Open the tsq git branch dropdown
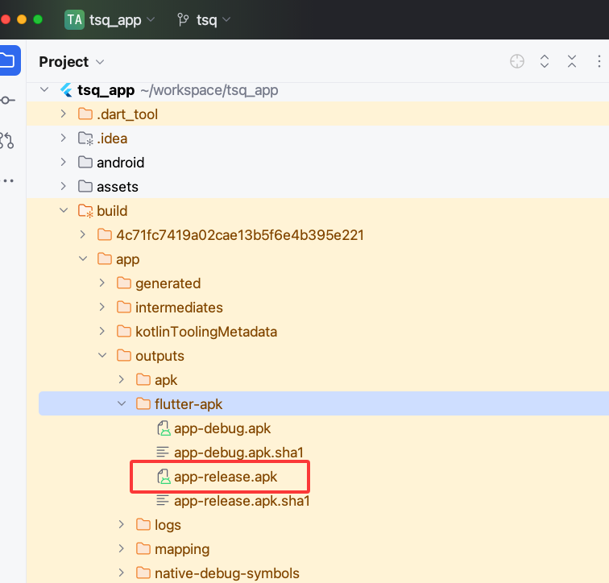The image size is (609, 583). click(205, 19)
